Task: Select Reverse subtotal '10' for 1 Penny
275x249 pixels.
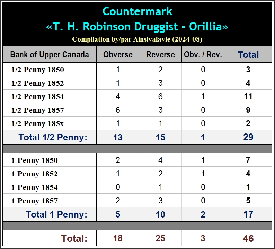Action: click(x=160, y=214)
